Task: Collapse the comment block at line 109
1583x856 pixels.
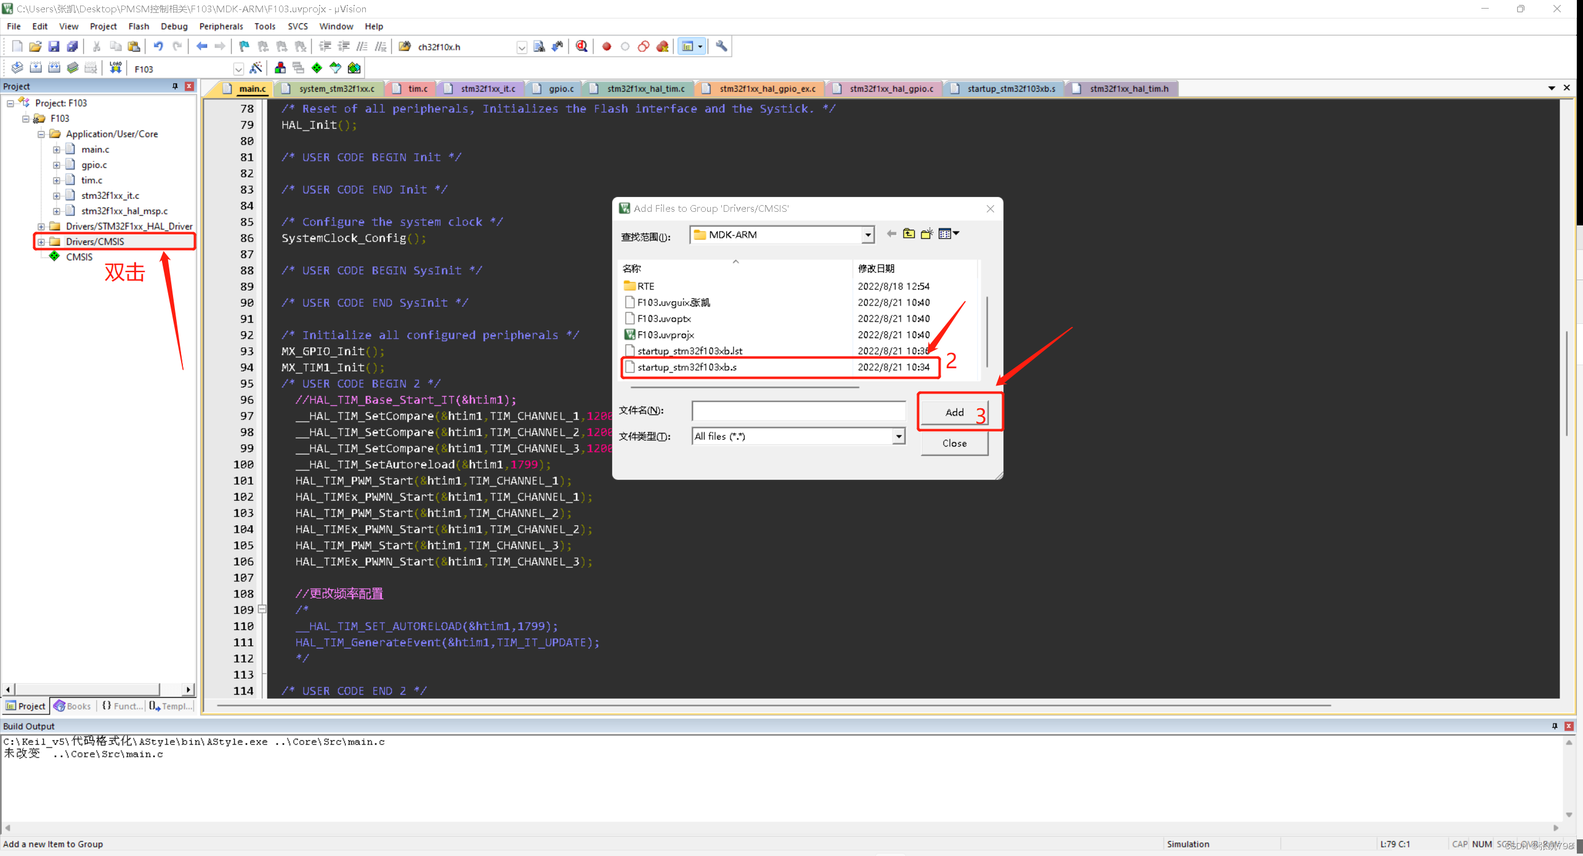Action: tap(262, 610)
